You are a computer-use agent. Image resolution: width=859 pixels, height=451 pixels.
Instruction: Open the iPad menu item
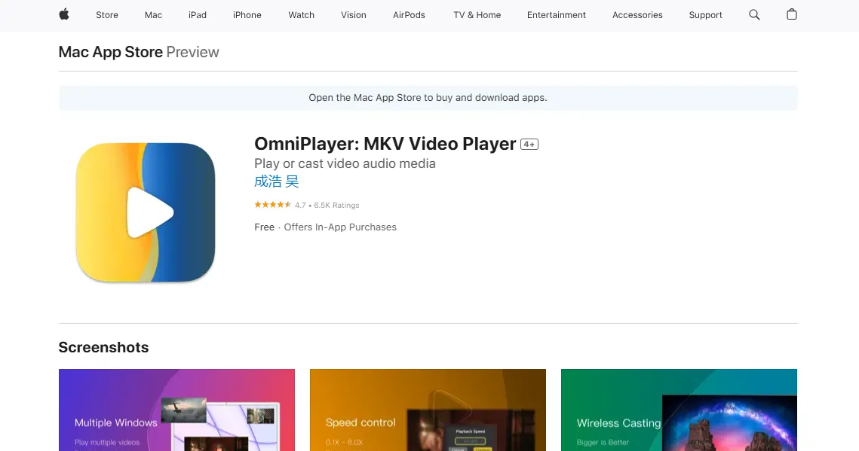click(198, 15)
